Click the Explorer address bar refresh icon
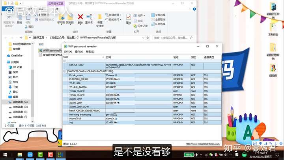 pyautogui.click(x=148, y=38)
